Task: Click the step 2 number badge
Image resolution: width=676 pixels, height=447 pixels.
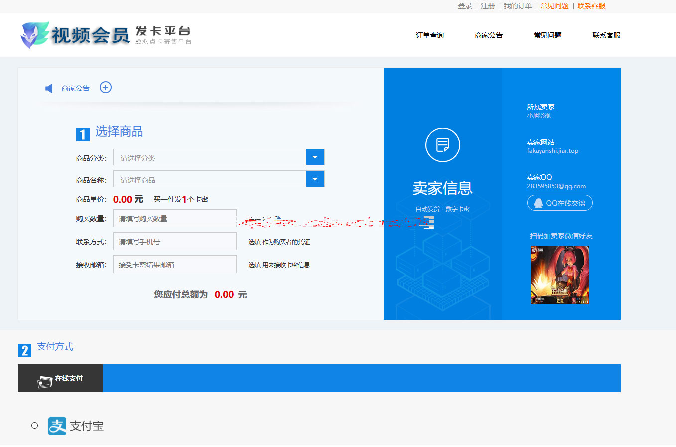Action: click(24, 350)
